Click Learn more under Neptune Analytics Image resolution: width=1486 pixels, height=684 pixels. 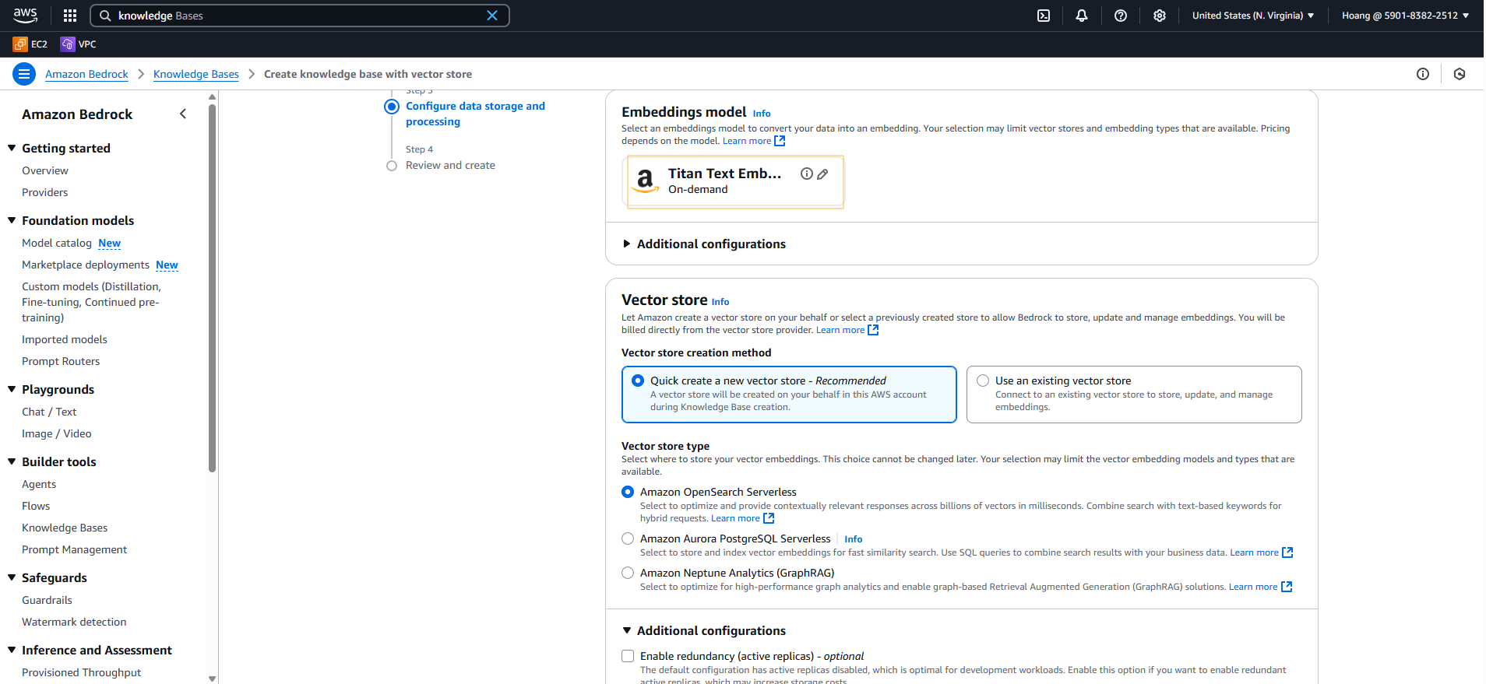[x=1253, y=587]
